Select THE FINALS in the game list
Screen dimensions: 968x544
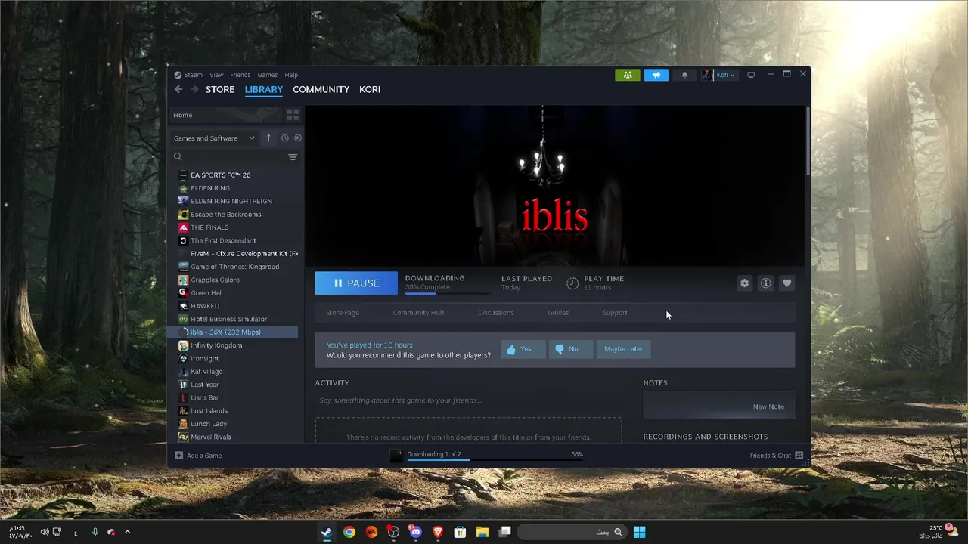click(x=233, y=227)
